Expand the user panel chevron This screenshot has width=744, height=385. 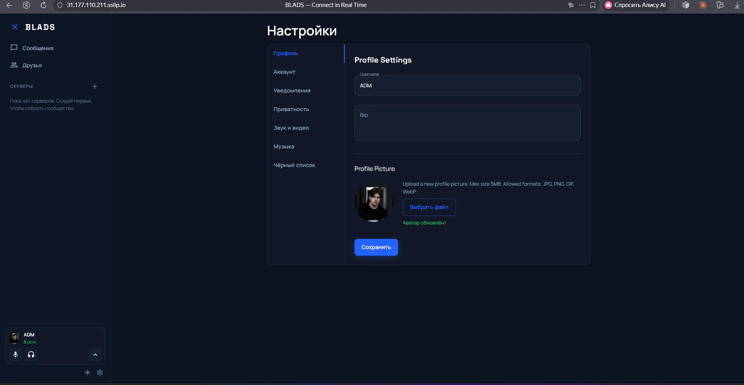(95, 354)
